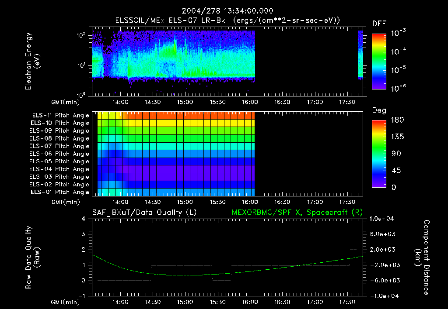
Task: Click the ELS-06 Pitch Angle row label
Action: 59,154
